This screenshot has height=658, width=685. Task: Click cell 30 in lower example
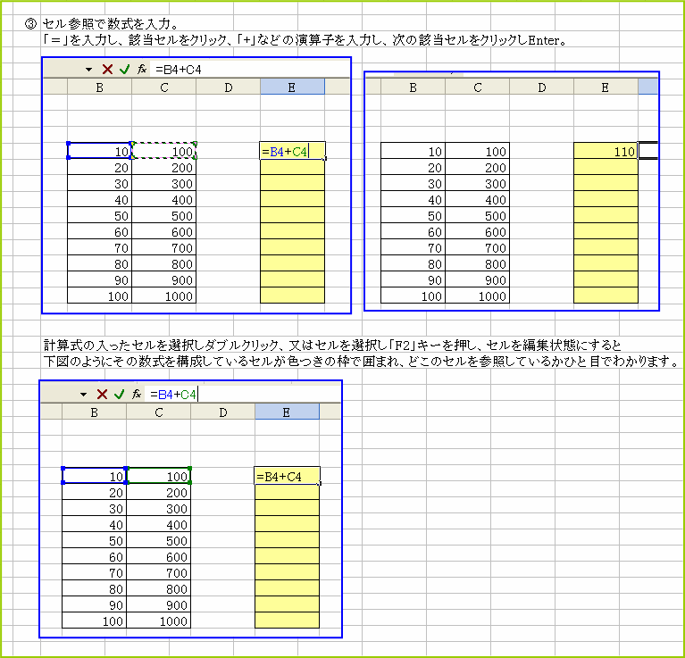tap(94, 508)
